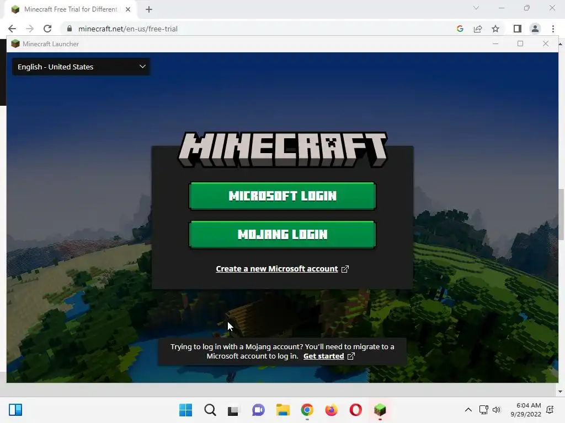Follow the Get started migration link

click(323, 356)
